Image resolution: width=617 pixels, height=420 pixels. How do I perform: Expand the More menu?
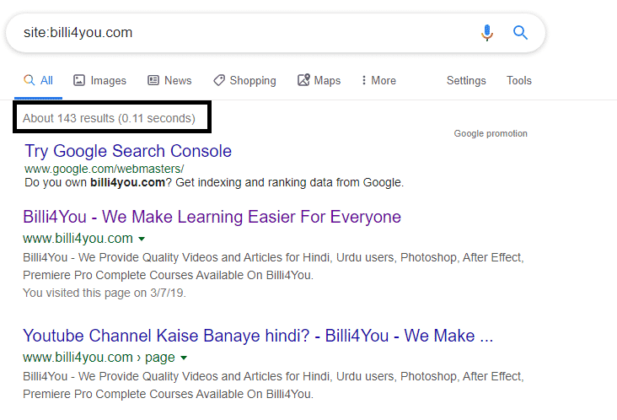point(379,81)
